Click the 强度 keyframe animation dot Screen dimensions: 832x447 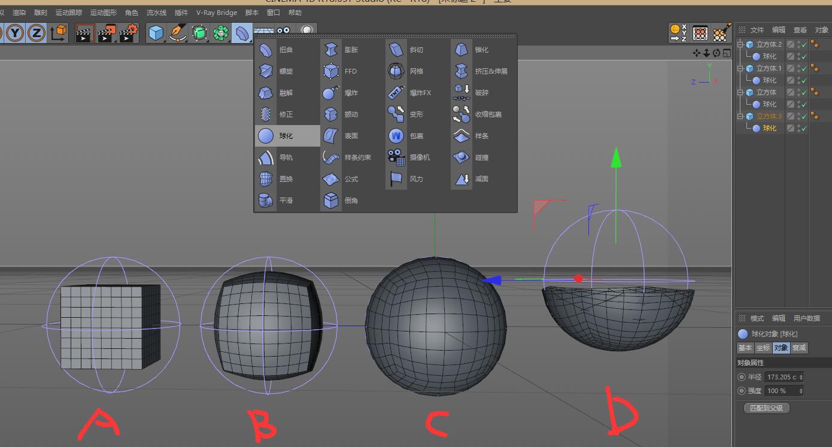point(742,391)
